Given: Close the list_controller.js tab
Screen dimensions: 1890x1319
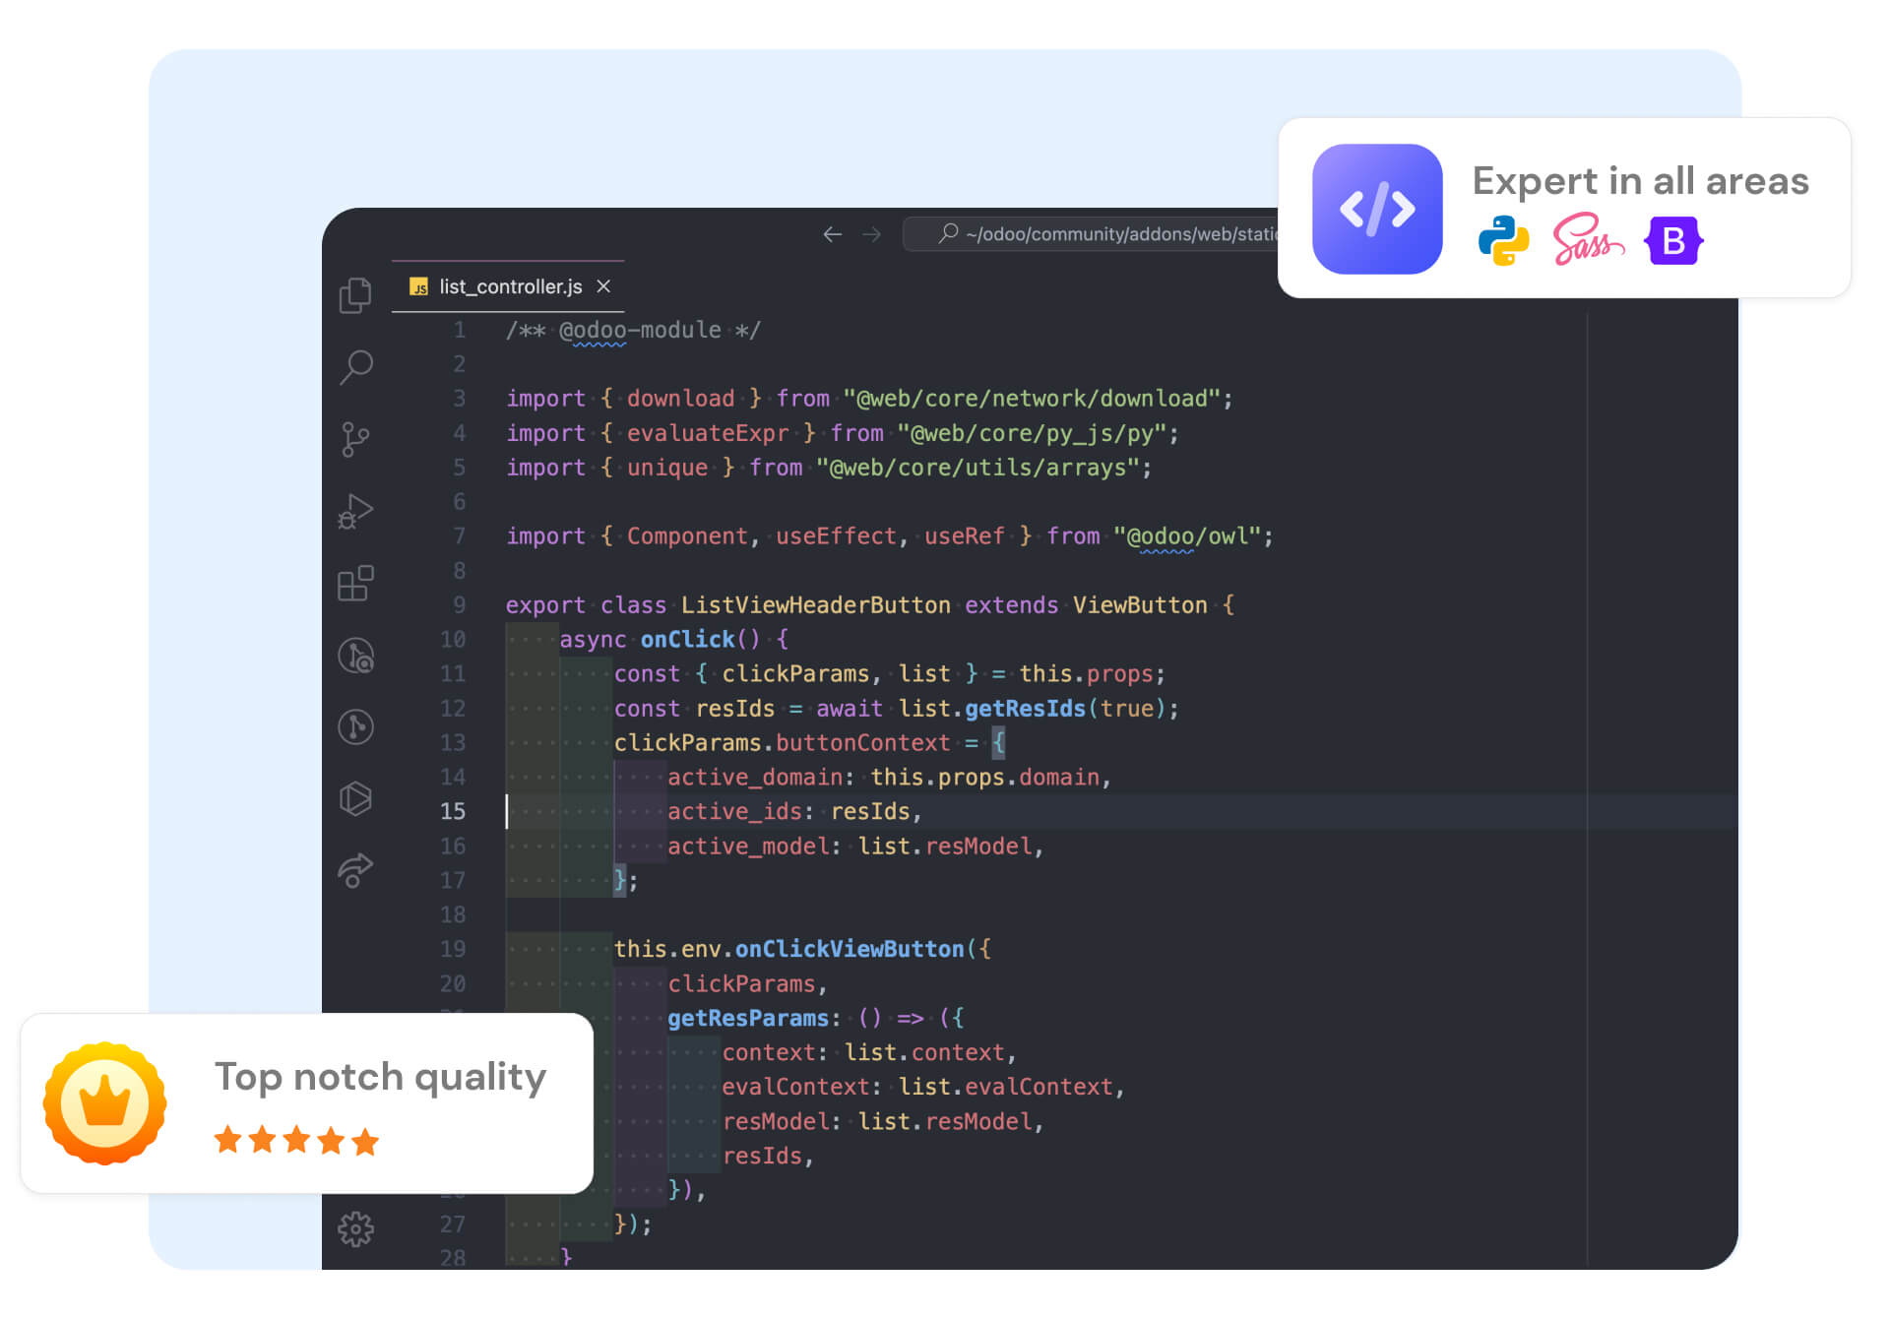Looking at the screenshot, I should [604, 286].
